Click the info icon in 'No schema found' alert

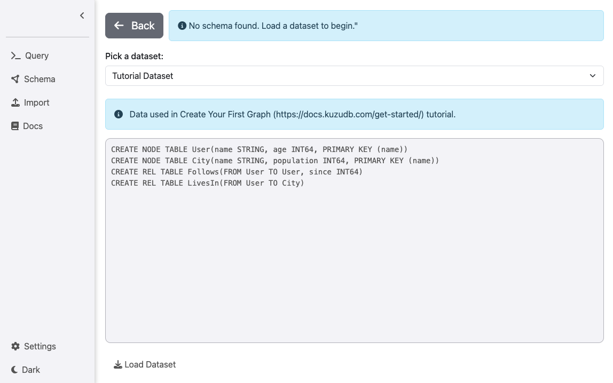(182, 26)
